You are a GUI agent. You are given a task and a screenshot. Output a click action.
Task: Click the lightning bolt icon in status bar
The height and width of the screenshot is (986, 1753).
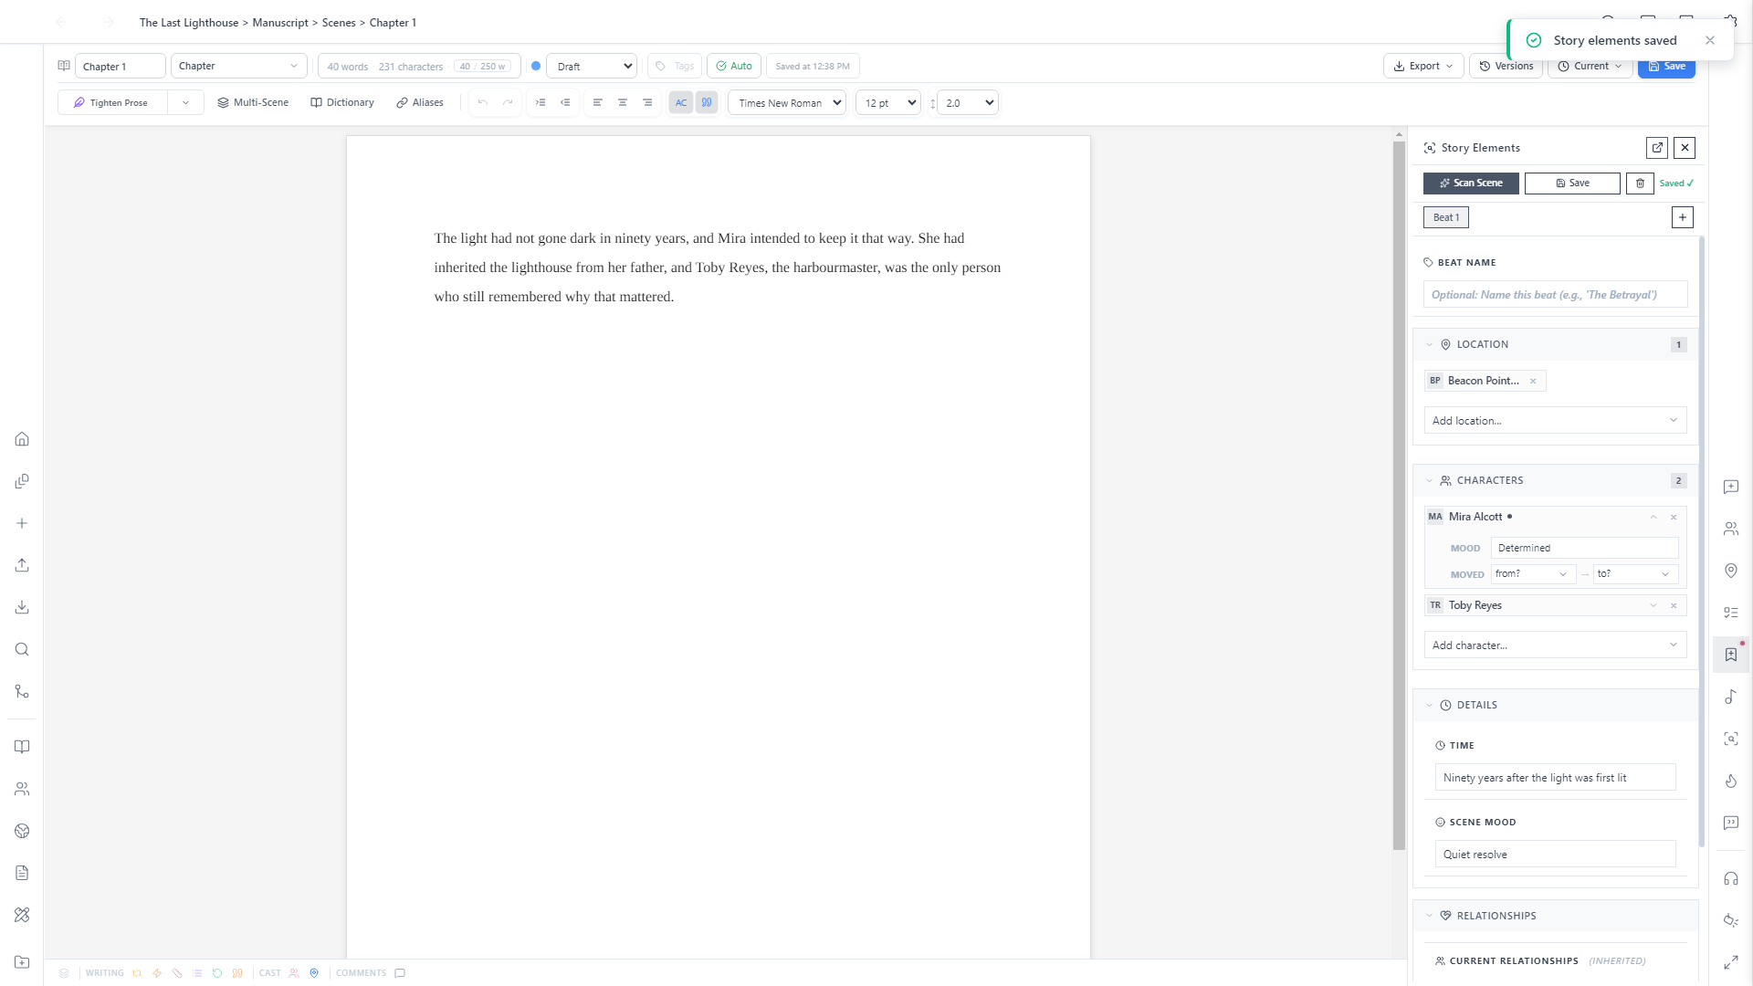click(157, 973)
